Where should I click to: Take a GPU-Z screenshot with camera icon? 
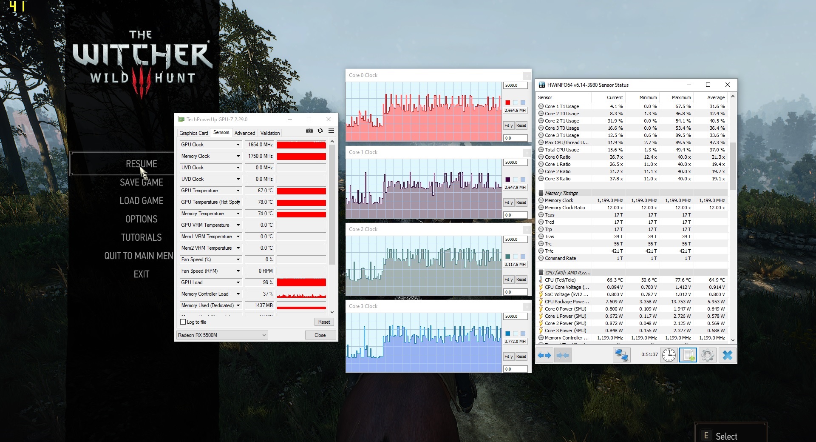309,131
